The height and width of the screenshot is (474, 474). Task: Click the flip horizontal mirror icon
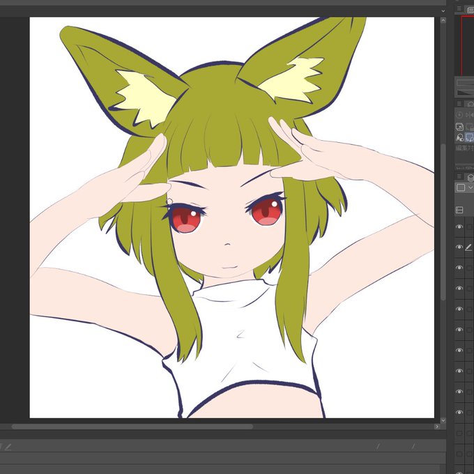[x=470, y=115]
